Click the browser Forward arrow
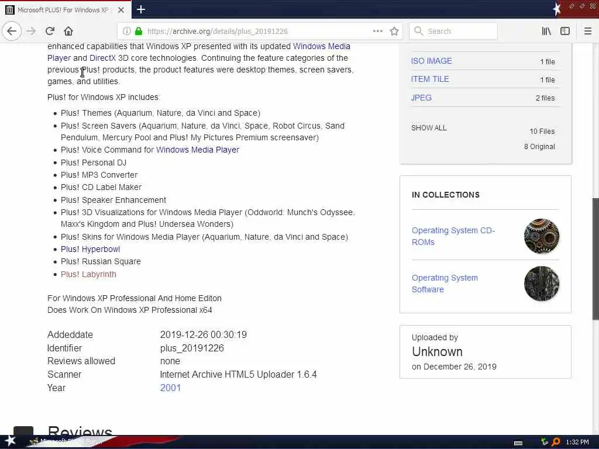 coord(31,31)
